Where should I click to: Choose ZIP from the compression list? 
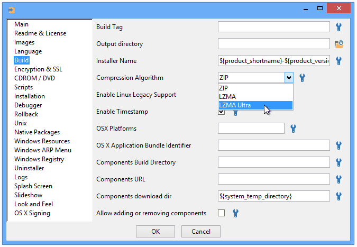coord(255,88)
